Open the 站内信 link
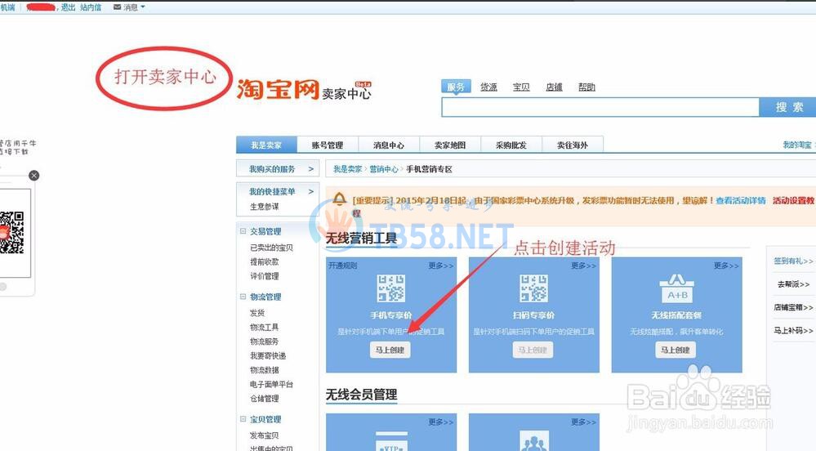Image resolution: width=816 pixels, height=451 pixels. 91,7
